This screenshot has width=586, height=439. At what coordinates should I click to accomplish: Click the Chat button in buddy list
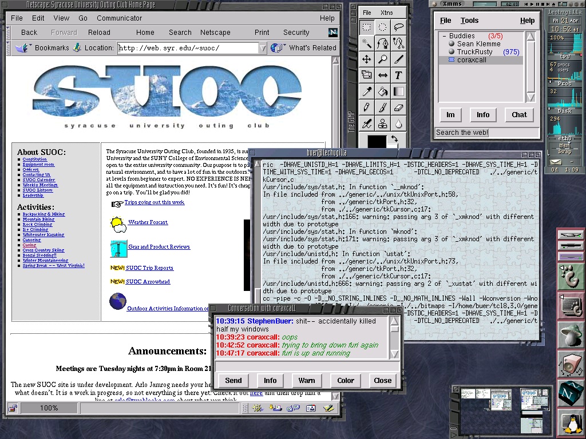pos(519,114)
